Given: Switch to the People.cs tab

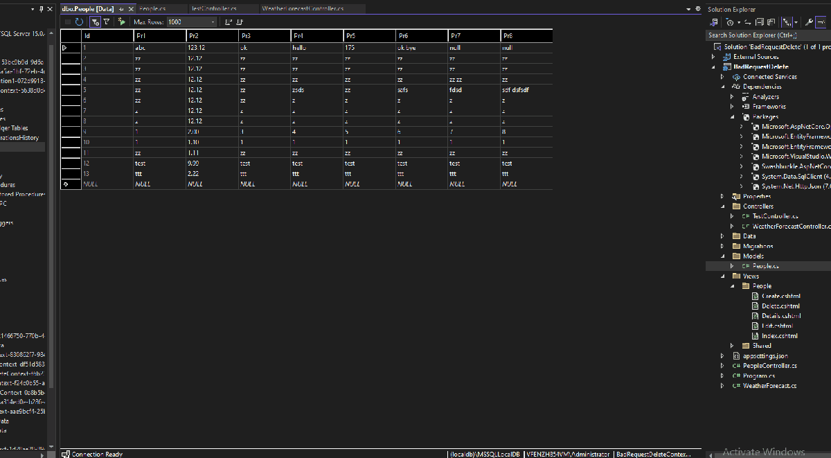Looking at the screenshot, I should (152, 9).
